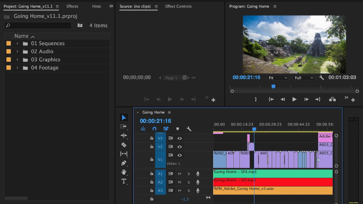Open the Full playback resolution dropdown

tap(304, 78)
